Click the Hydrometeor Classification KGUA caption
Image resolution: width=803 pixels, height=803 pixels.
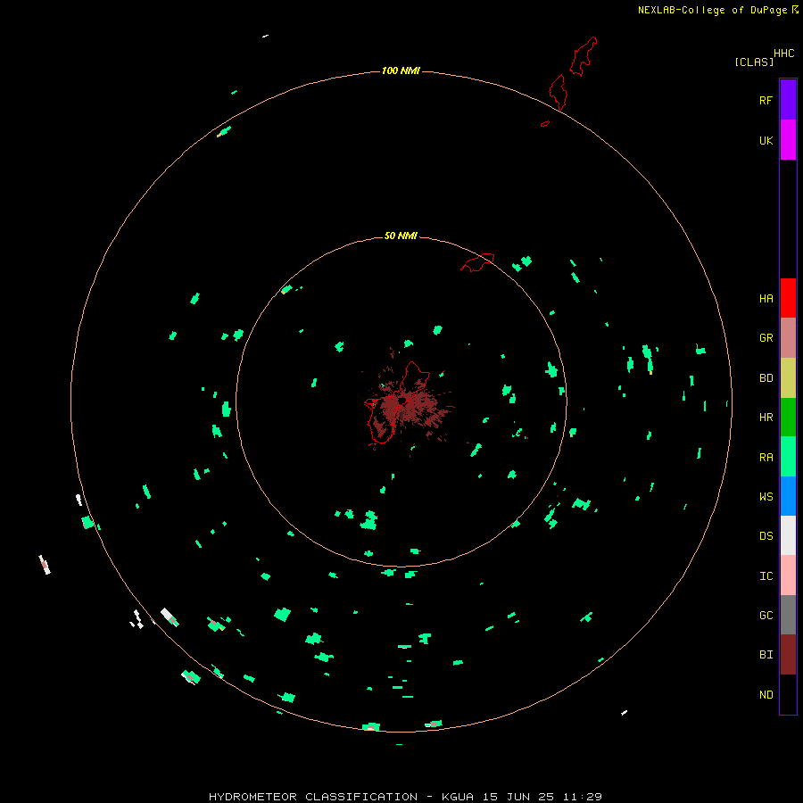pyautogui.click(x=405, y=797)
